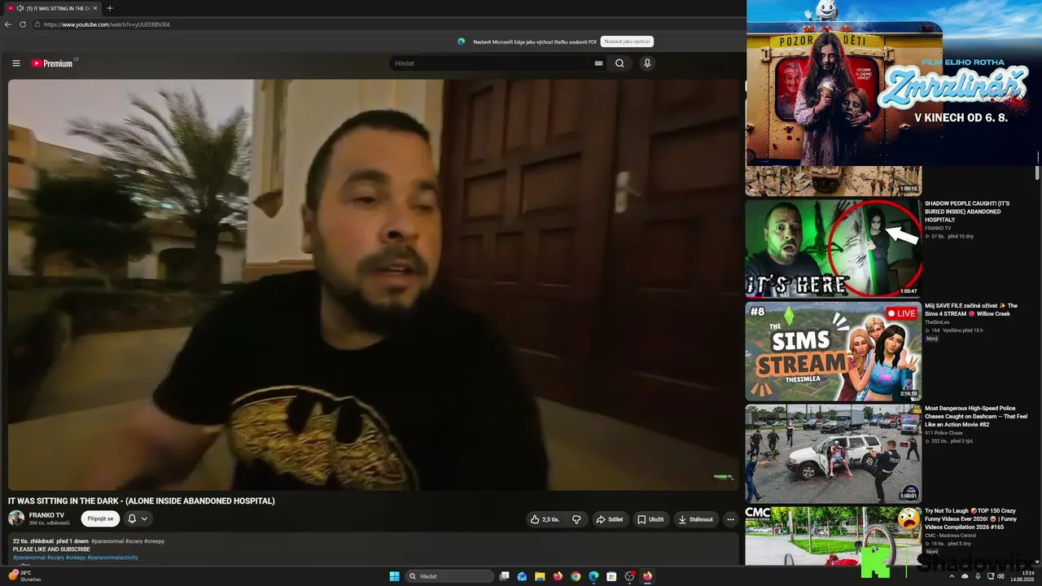Screen dimensions: 1042x586
Task: Open the taskbar clock showing 13:19
Action: click(1022, 576)
